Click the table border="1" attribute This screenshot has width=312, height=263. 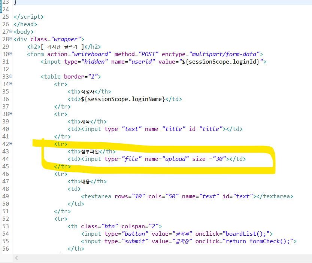click(81, 77)
